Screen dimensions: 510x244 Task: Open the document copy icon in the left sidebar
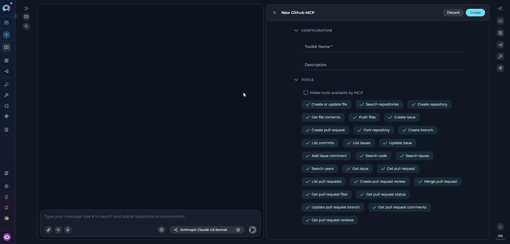6,130
